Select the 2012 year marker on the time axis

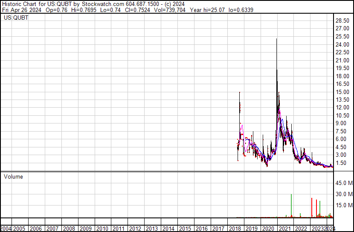[135, 229]
